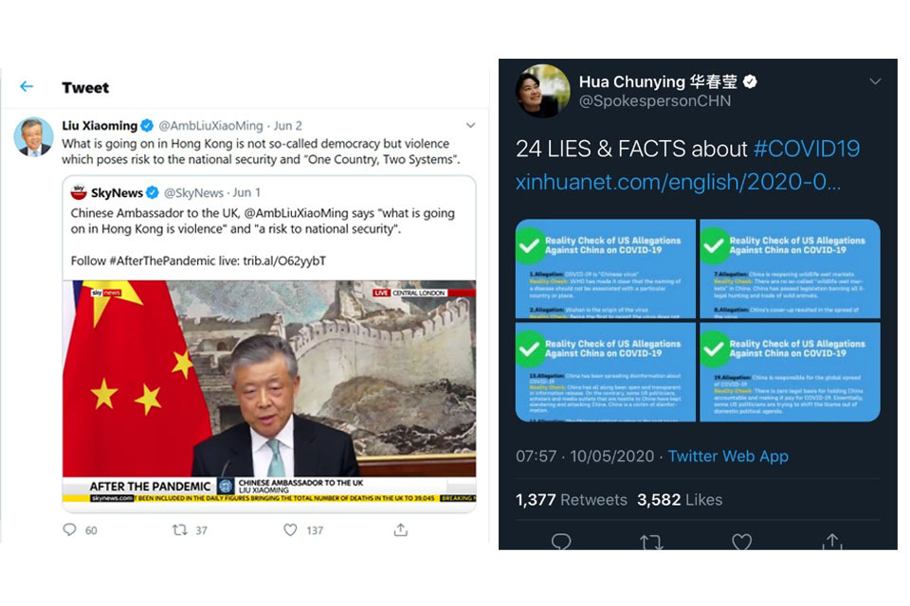View the 1,377 Retweets list
Screen dimensions: 910x606
click(571, 500)
